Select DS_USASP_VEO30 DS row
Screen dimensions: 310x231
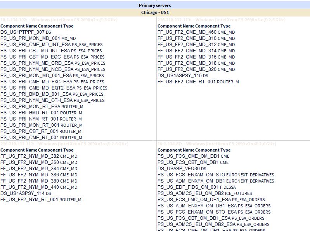click(182, 169)
